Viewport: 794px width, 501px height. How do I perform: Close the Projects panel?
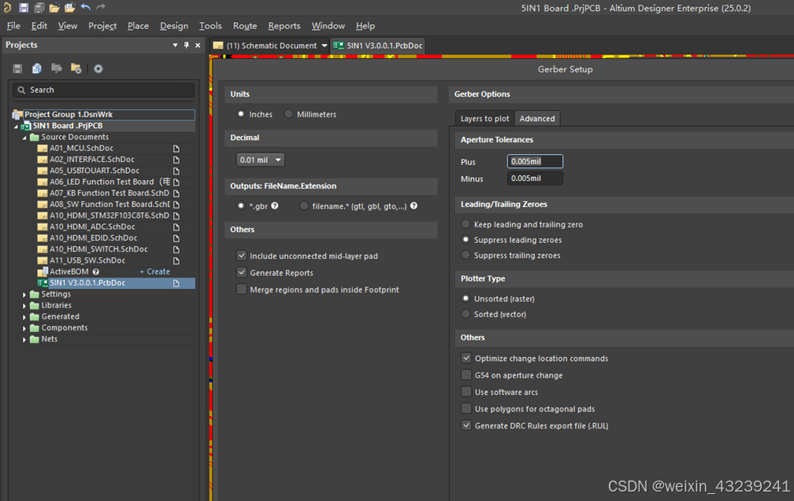click(198, 45)
